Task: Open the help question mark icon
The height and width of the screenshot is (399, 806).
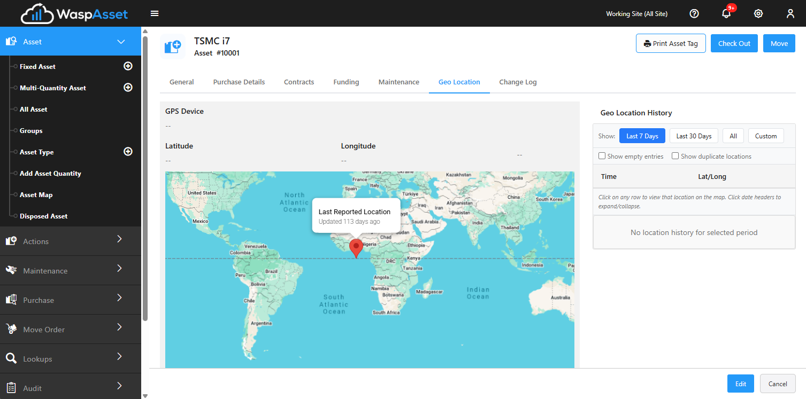Action: click(x=694, y=14)
